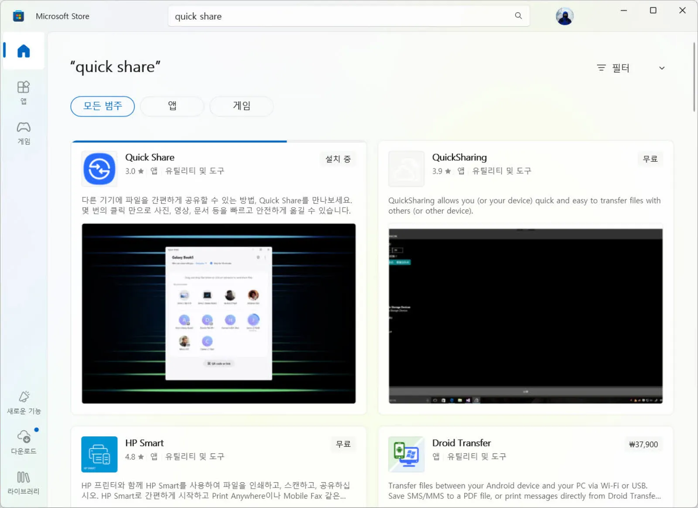Open the Home page in the sidebar
This screenshot has width=698, height=508.
click(x=24, y=51)
